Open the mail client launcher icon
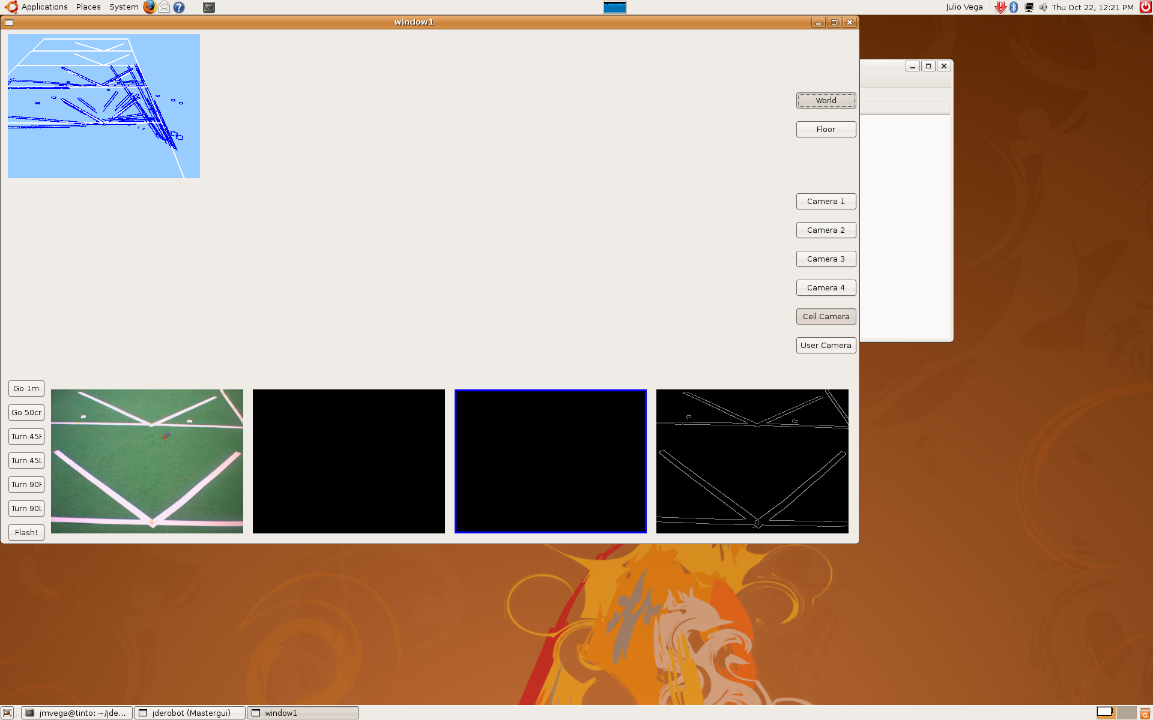This screenshot has width=1153, height=720. click(164, 7)
